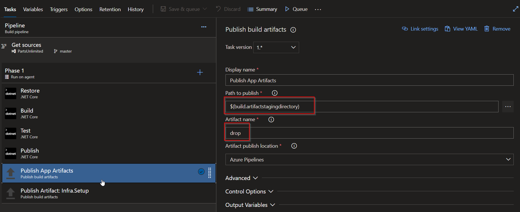Screen dimensions: 520x212
Task: Browse path with the ellipsis button
Action: 508,107
